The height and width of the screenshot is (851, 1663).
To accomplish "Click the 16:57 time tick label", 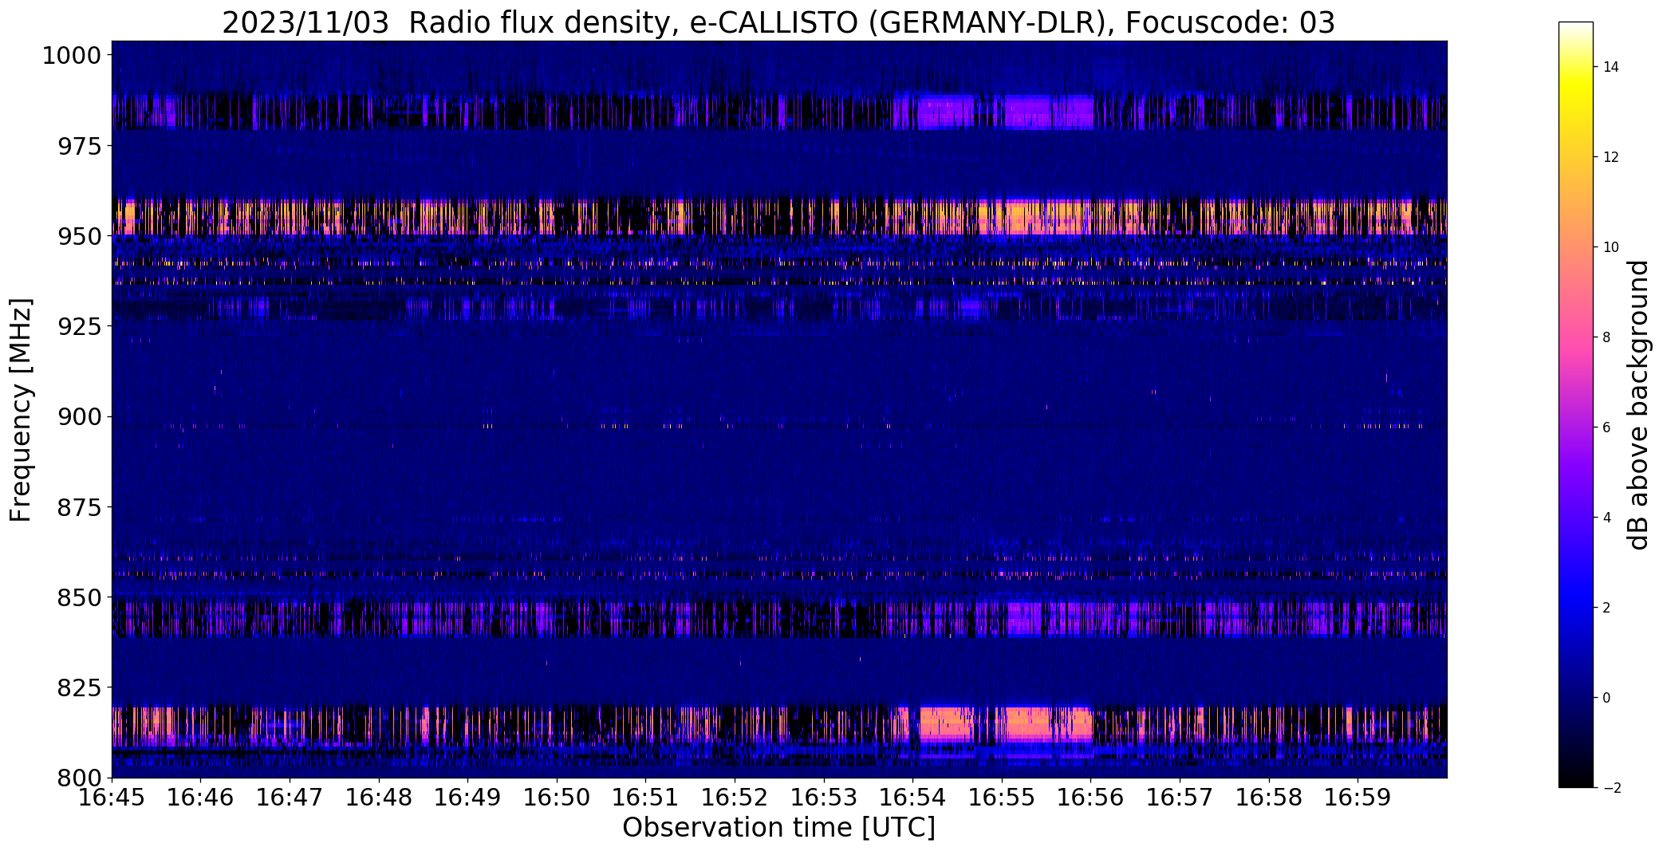I will (x=1180, y=798).
